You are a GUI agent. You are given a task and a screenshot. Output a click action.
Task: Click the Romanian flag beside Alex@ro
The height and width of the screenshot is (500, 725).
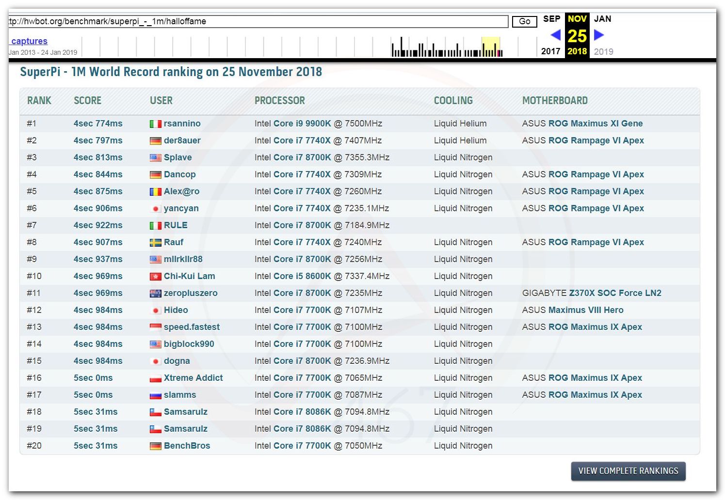155,192
